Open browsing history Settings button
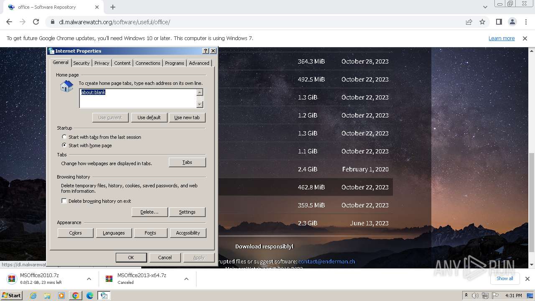The height and width of the screenshot is (301, 535). coord(187,212)
